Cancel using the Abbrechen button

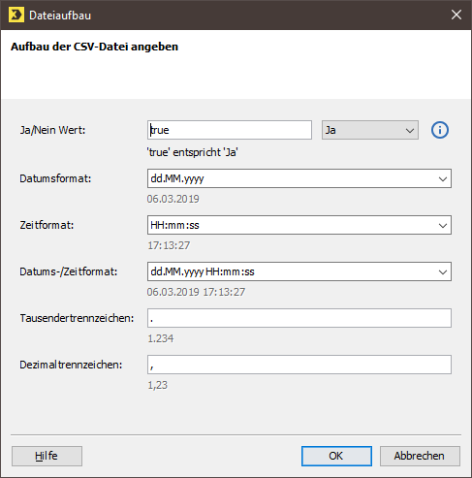pos(420,456)
